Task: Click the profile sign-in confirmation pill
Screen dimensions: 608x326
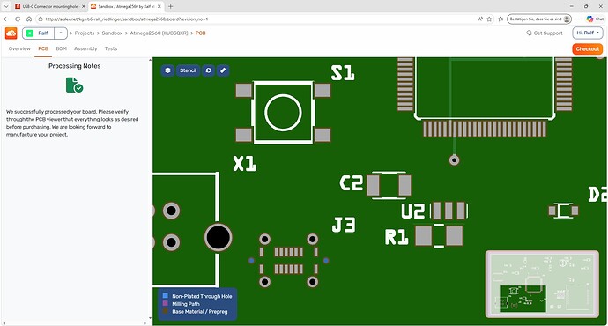Action: point(539,19)
